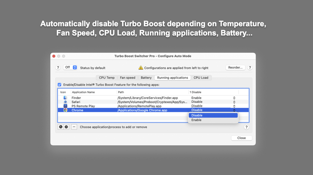
Task: Remove selected app with minus button
Action: [x=74, y=127]
